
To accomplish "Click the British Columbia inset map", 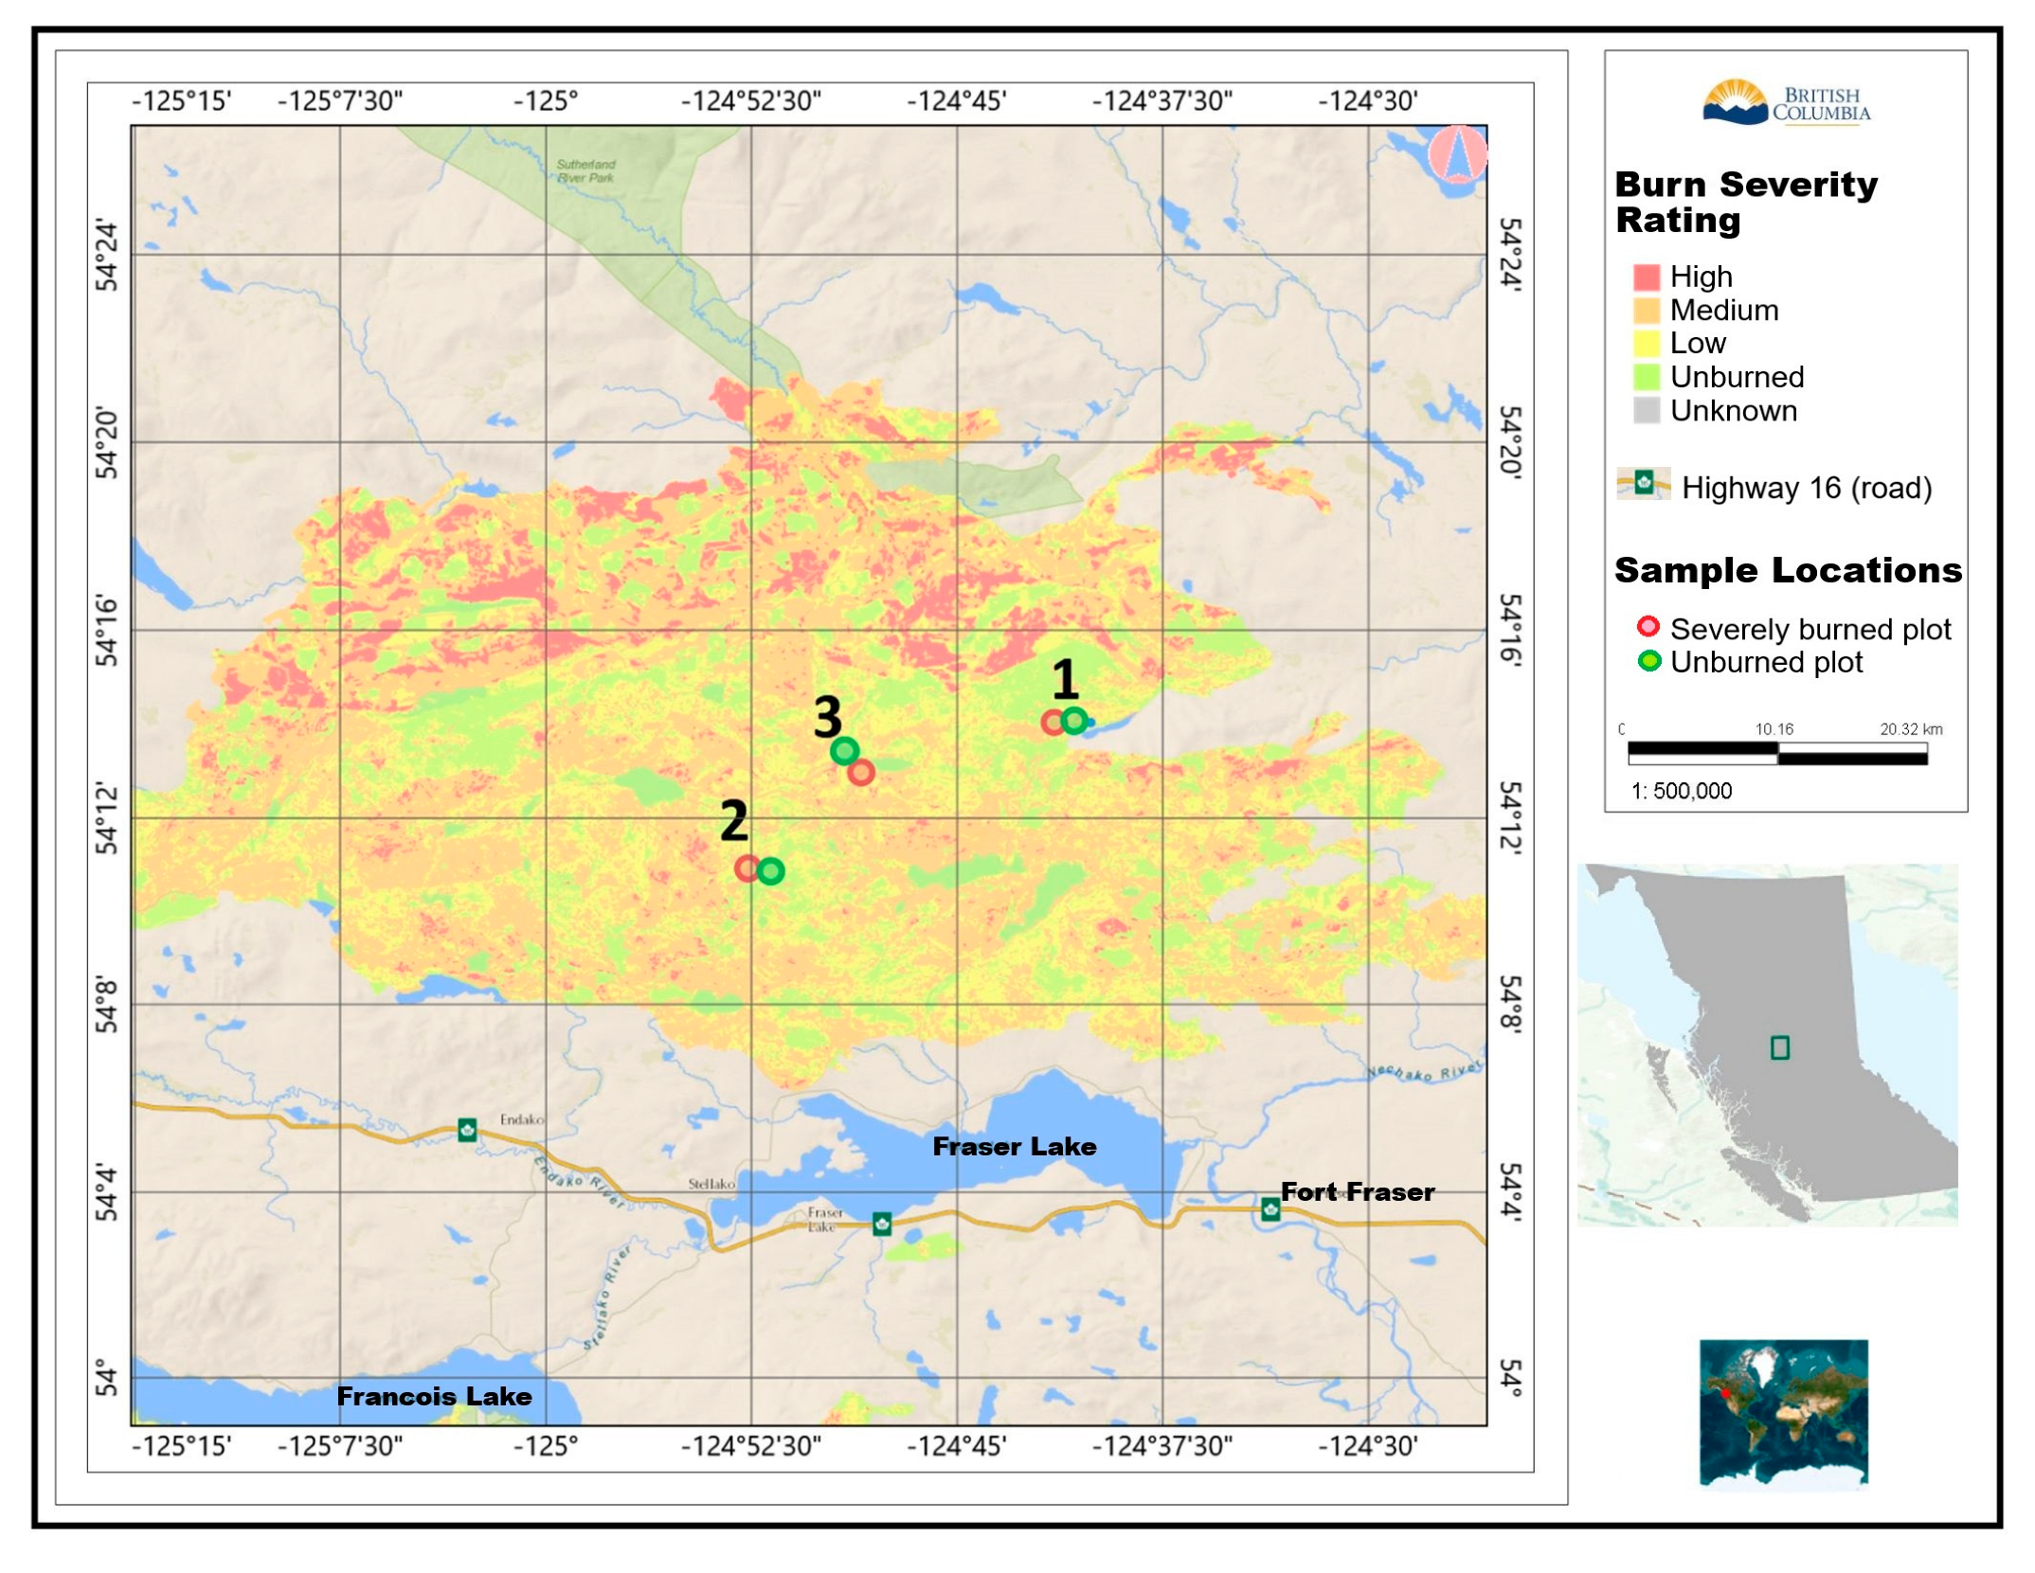I will click(1767, 1044).
